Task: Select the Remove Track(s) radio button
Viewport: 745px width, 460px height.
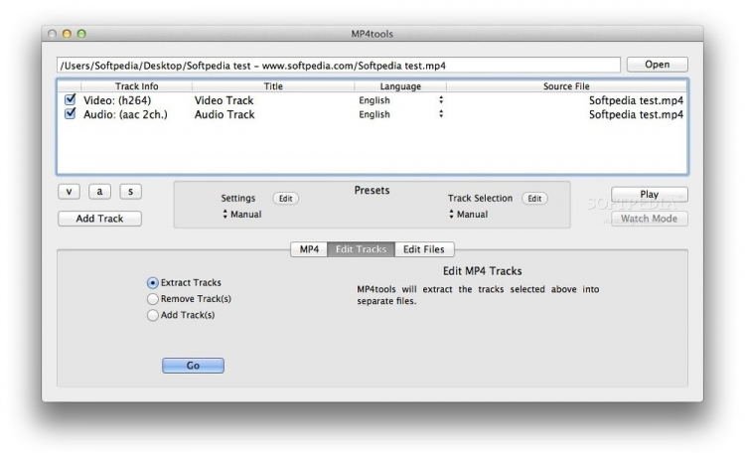Action: click(x=153, y=299)
